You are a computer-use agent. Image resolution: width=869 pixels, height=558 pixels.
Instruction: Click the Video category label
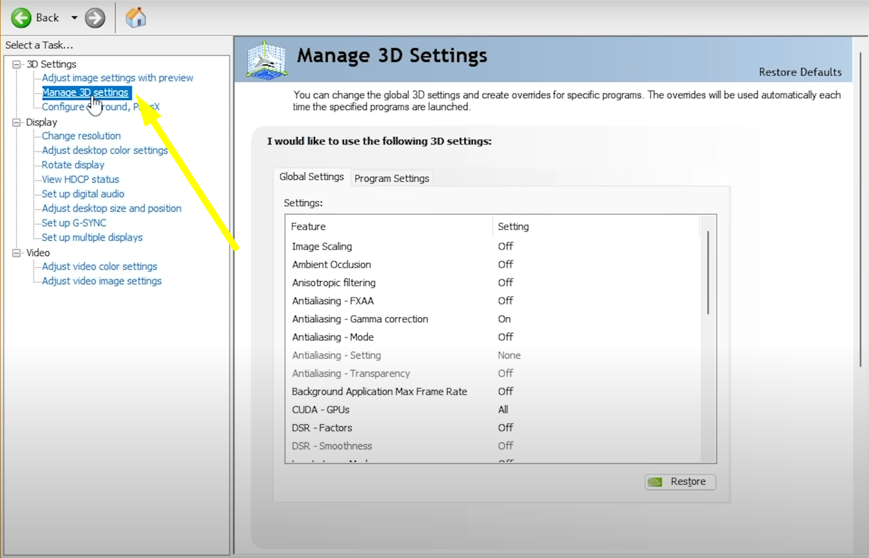[38, 253]
